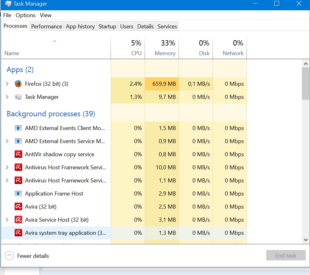This screenshot has width=310, height=275.
Task: Expand Antivirus Host Framework row using 10,0 MB
Action: pyautogui.click(x=7, y=167)
